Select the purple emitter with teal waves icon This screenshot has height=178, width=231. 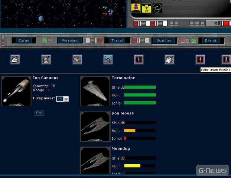[108, 59]
